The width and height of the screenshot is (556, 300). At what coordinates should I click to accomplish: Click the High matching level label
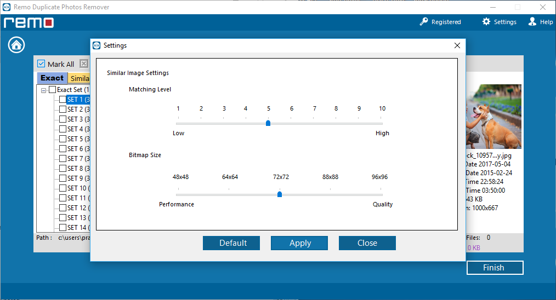(382, 133)
